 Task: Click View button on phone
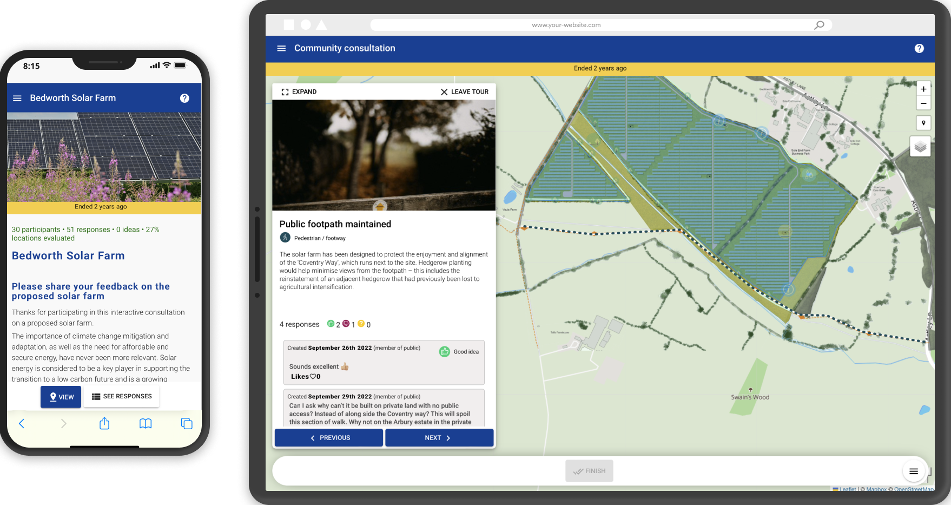click(x=61, y=397)
